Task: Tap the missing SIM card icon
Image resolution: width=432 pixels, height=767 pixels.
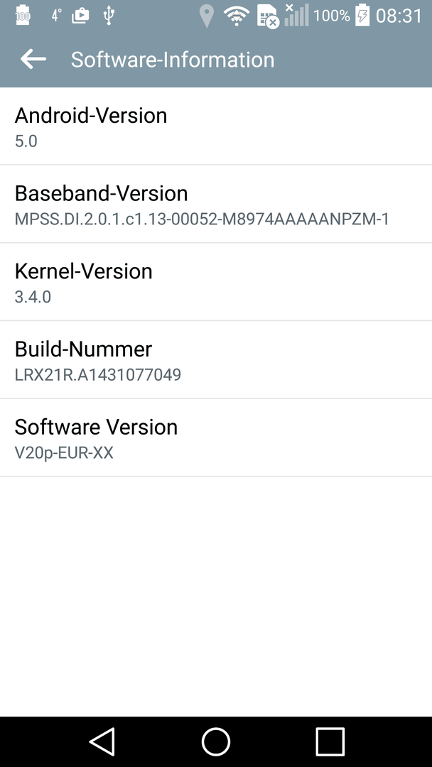Action: [x=268, y=16]
